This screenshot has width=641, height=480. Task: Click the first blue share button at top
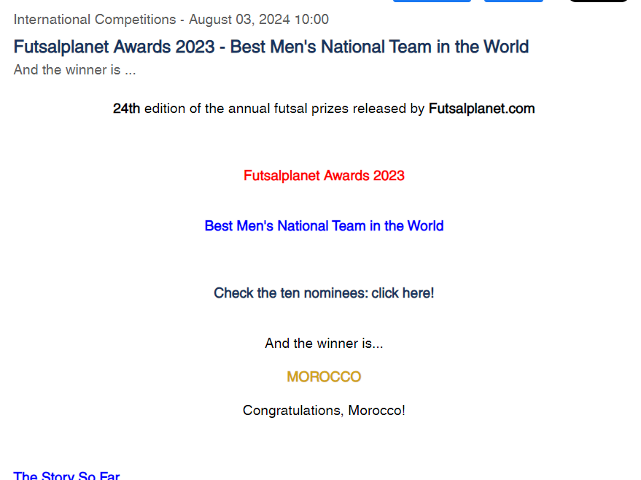coord(432,1)
